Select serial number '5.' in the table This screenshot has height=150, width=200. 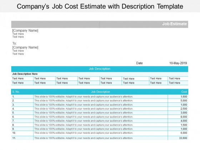[x=14, y=113]
